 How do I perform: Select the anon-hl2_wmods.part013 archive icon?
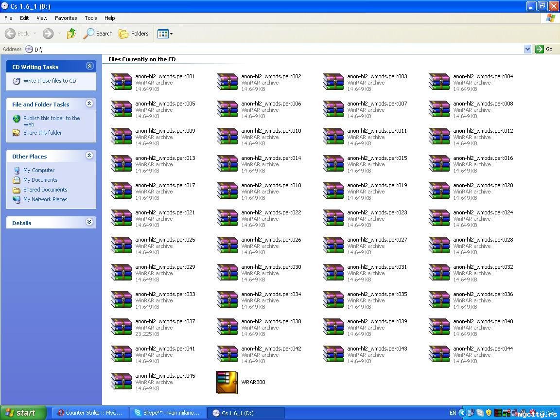click(x=122, y=163)
